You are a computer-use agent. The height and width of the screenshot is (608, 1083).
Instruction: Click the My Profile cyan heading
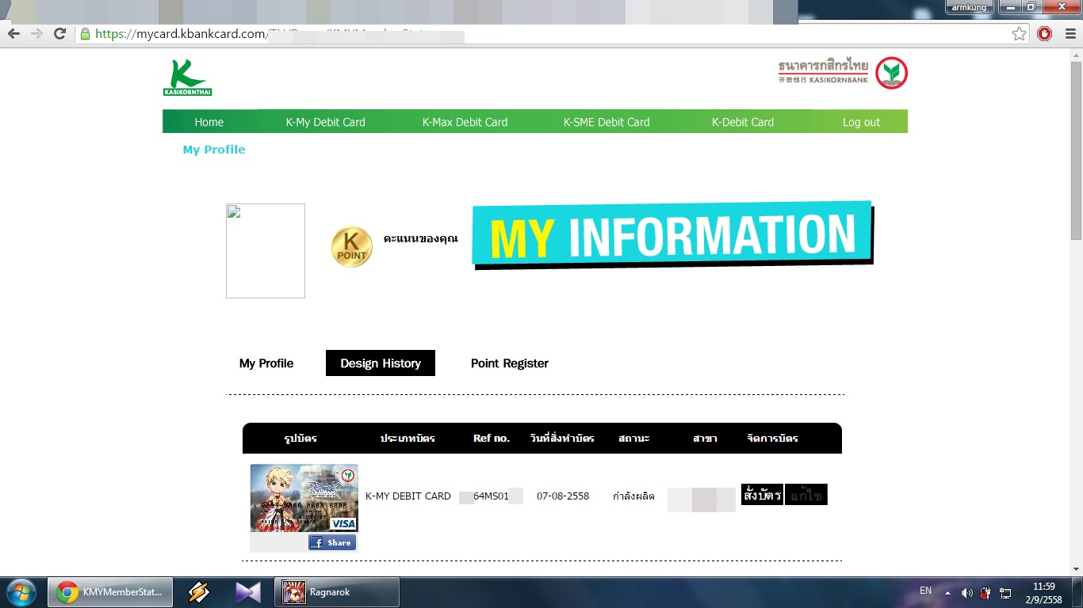tap(214, 150)
